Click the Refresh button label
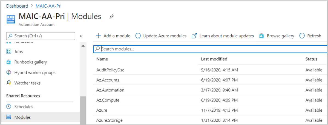Screen dimensions: 328x125 pos(314,36)
